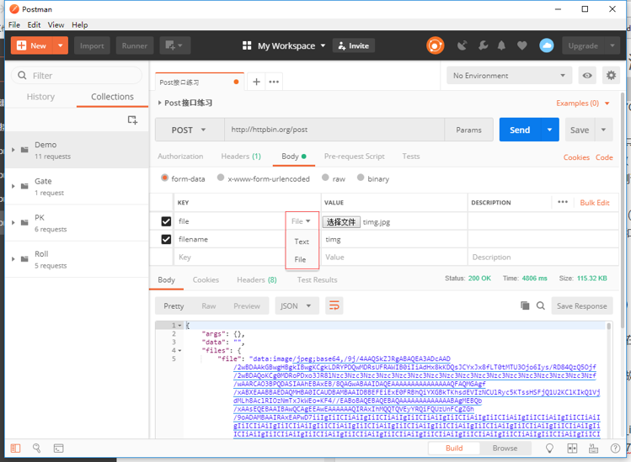The image size is (631, 462).
Task: Expand the Demo collection folder
Action: tap(13, 150)
